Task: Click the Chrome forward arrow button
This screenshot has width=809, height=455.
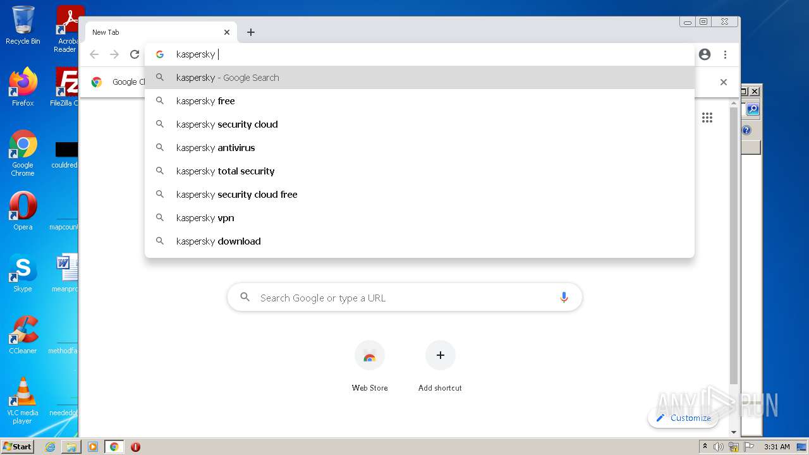Action: point(114,54)
